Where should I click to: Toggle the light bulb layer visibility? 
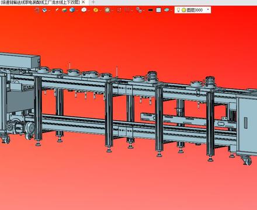pos(178,10)
